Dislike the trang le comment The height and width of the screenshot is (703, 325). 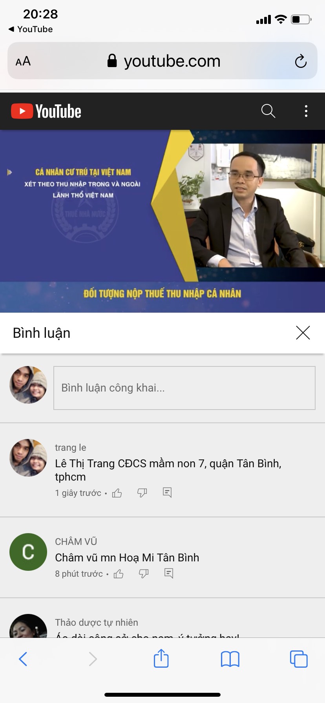click(x=142, y=493)
